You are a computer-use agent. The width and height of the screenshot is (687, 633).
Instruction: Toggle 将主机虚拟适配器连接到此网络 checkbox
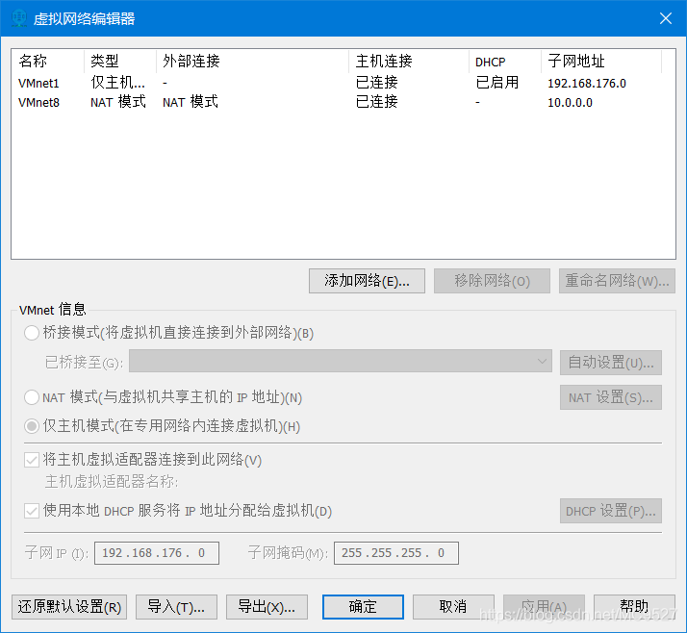click(x=32, y=460)
